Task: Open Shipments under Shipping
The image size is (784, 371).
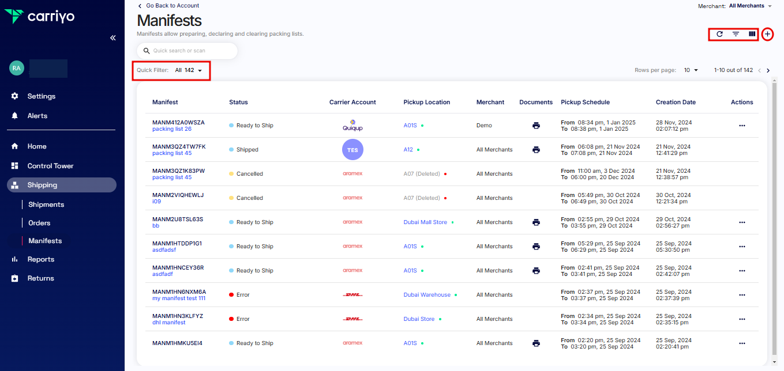Action: coord(46,205)
